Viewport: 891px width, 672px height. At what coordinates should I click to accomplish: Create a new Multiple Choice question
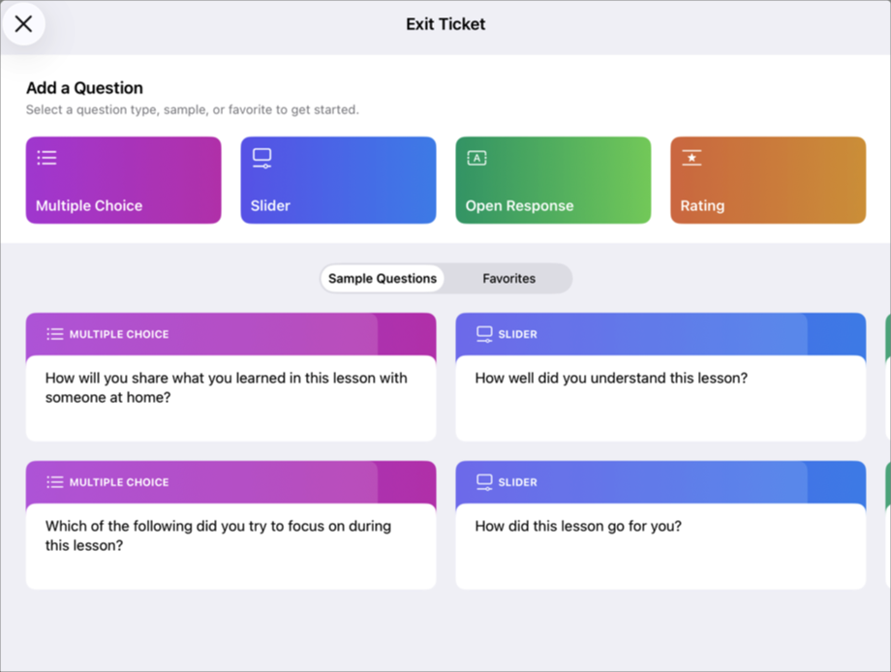123,180
